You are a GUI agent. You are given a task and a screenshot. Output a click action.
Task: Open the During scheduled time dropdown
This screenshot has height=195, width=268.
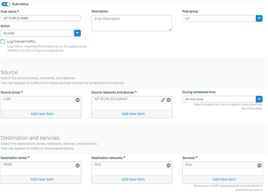222,99
